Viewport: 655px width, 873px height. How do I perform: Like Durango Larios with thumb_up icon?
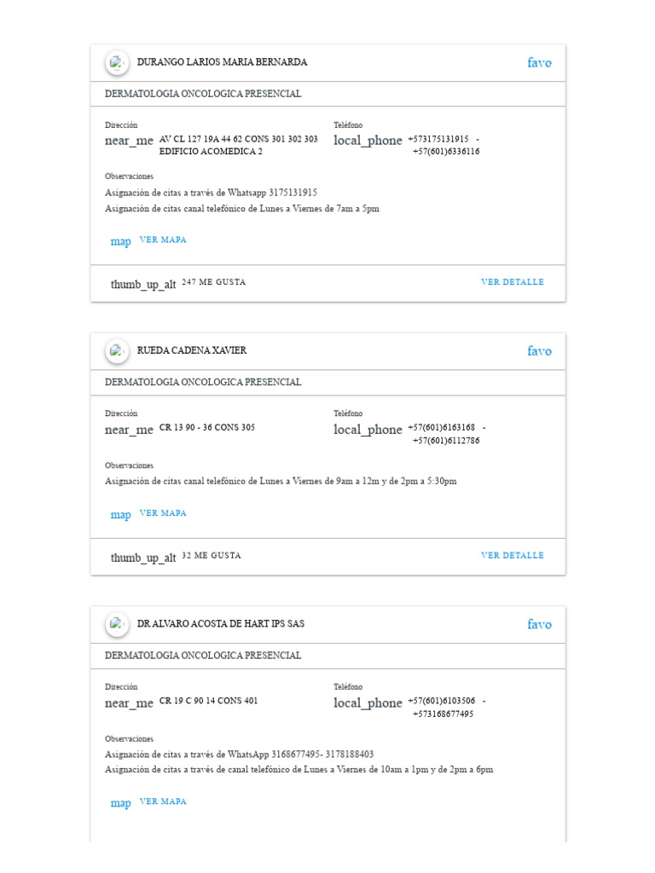[143, 284]
